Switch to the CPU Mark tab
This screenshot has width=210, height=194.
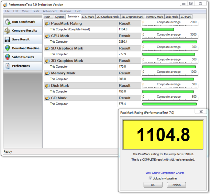click(x=88, y=17)
